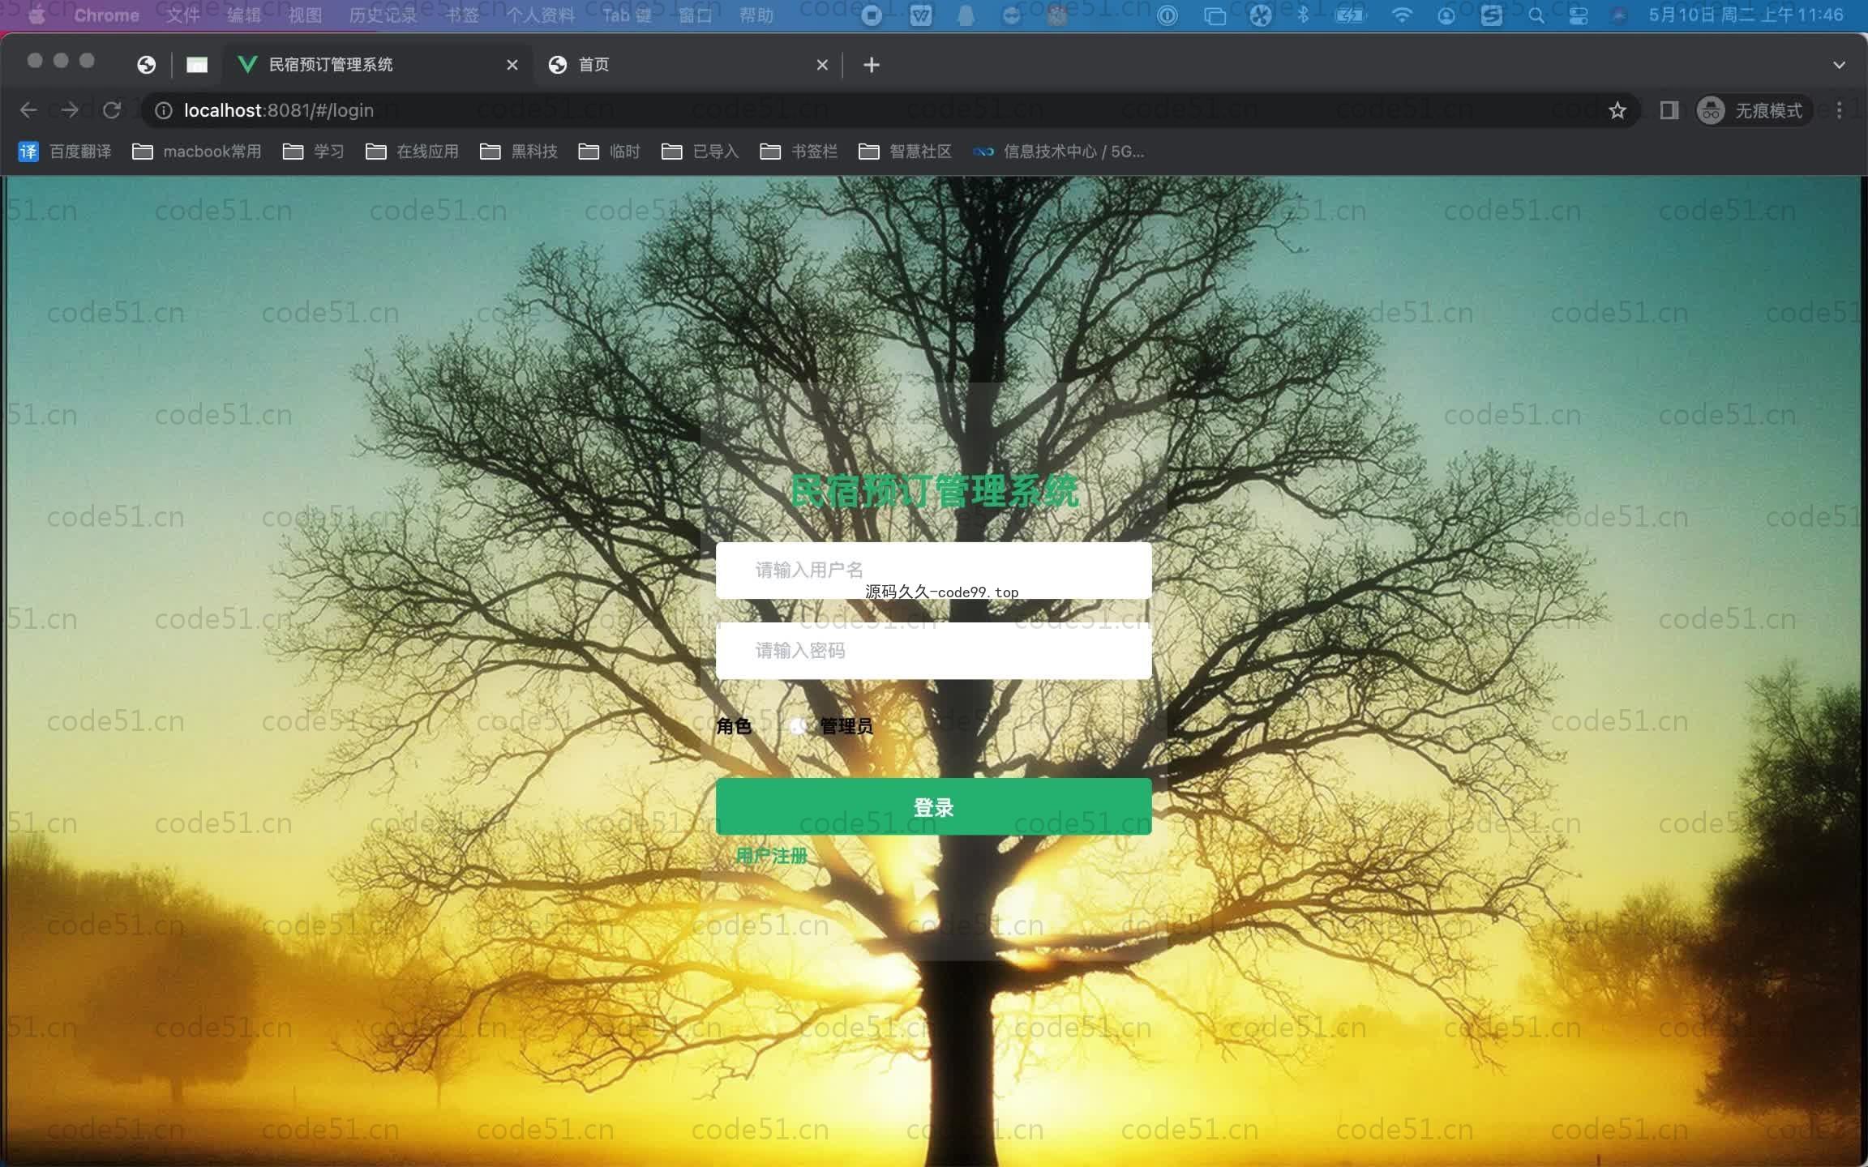
Task: Go back with the back arrow
Action: [28, 110]
